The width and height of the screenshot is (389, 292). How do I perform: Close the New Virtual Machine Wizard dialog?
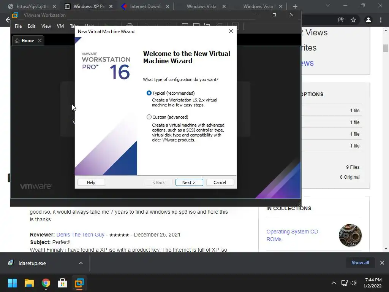pyautogui.click(x=231, y=31)
